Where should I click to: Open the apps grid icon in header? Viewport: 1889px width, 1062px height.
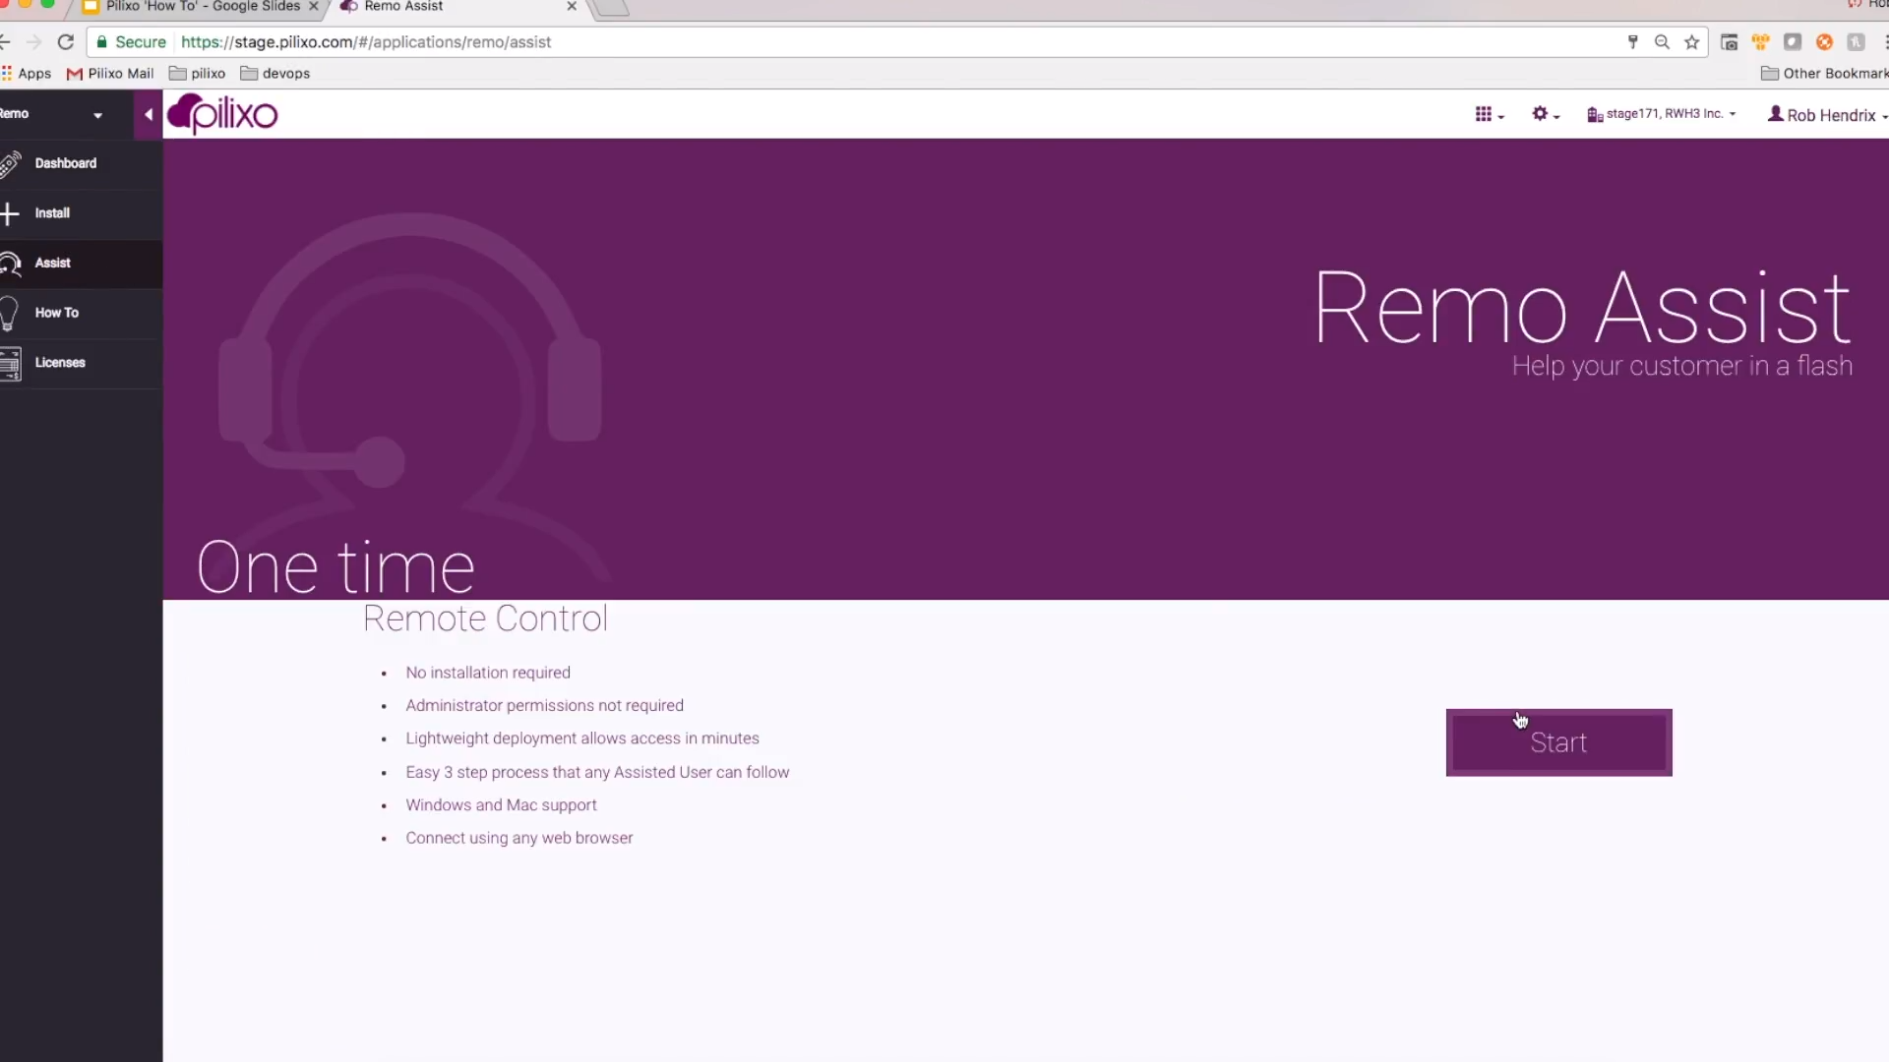click(x=1486, y=113)
